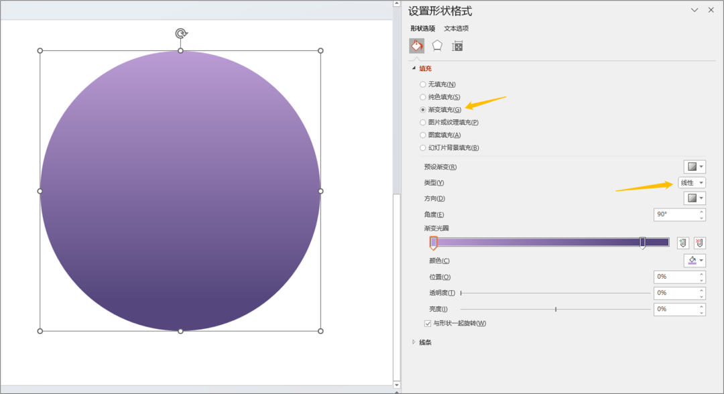Open the Effects pentagon icon tab
Image resolution: width=724 pixels, height=394 pixels.
437,46
